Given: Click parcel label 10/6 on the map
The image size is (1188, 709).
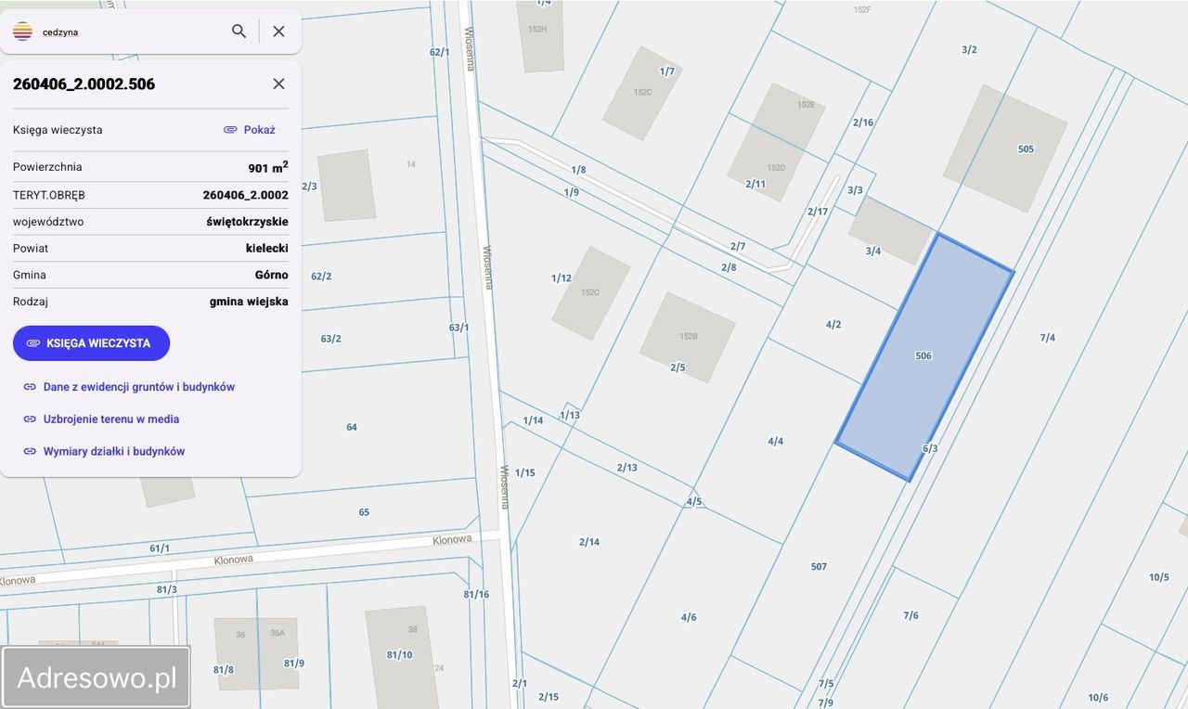Looking at the screenshot, I should [x=1098, y=698].
